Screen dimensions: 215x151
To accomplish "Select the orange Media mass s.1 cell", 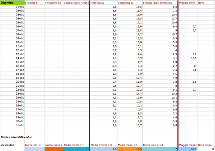I will pyautogui.click(x=54, y=149).
